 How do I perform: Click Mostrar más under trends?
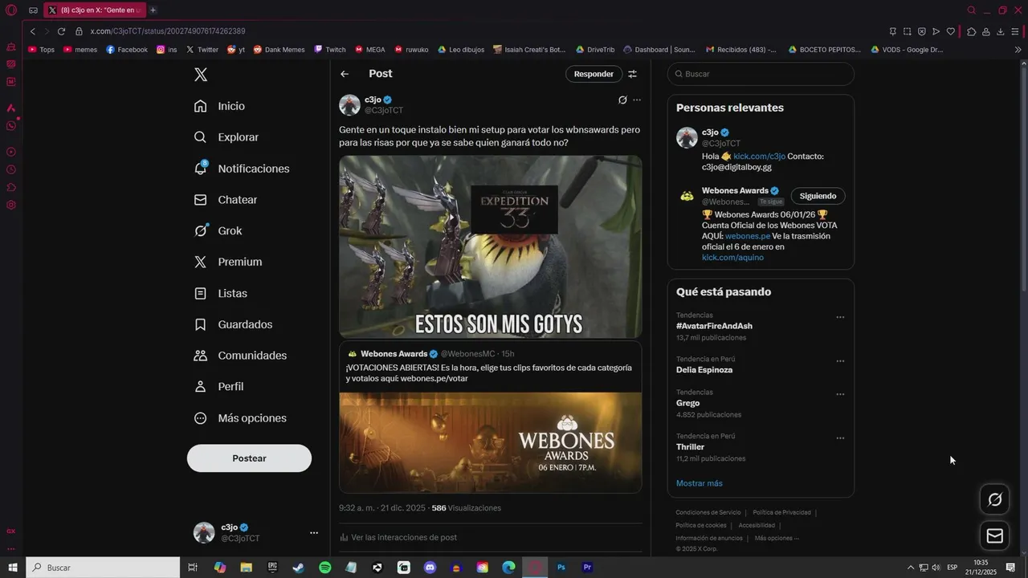(x=699, y=483)
